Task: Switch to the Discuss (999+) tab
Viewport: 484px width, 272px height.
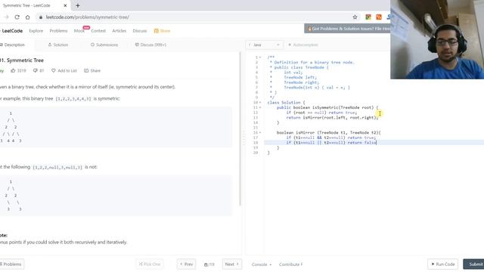Action: [151, 45]
